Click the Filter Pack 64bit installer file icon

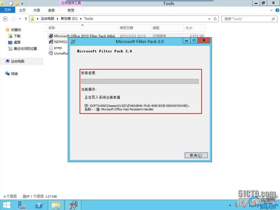click(x=51, y=36)
